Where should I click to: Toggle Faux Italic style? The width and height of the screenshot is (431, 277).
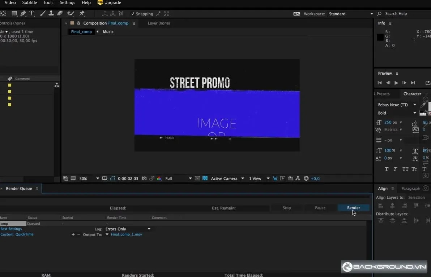[395, 169]
